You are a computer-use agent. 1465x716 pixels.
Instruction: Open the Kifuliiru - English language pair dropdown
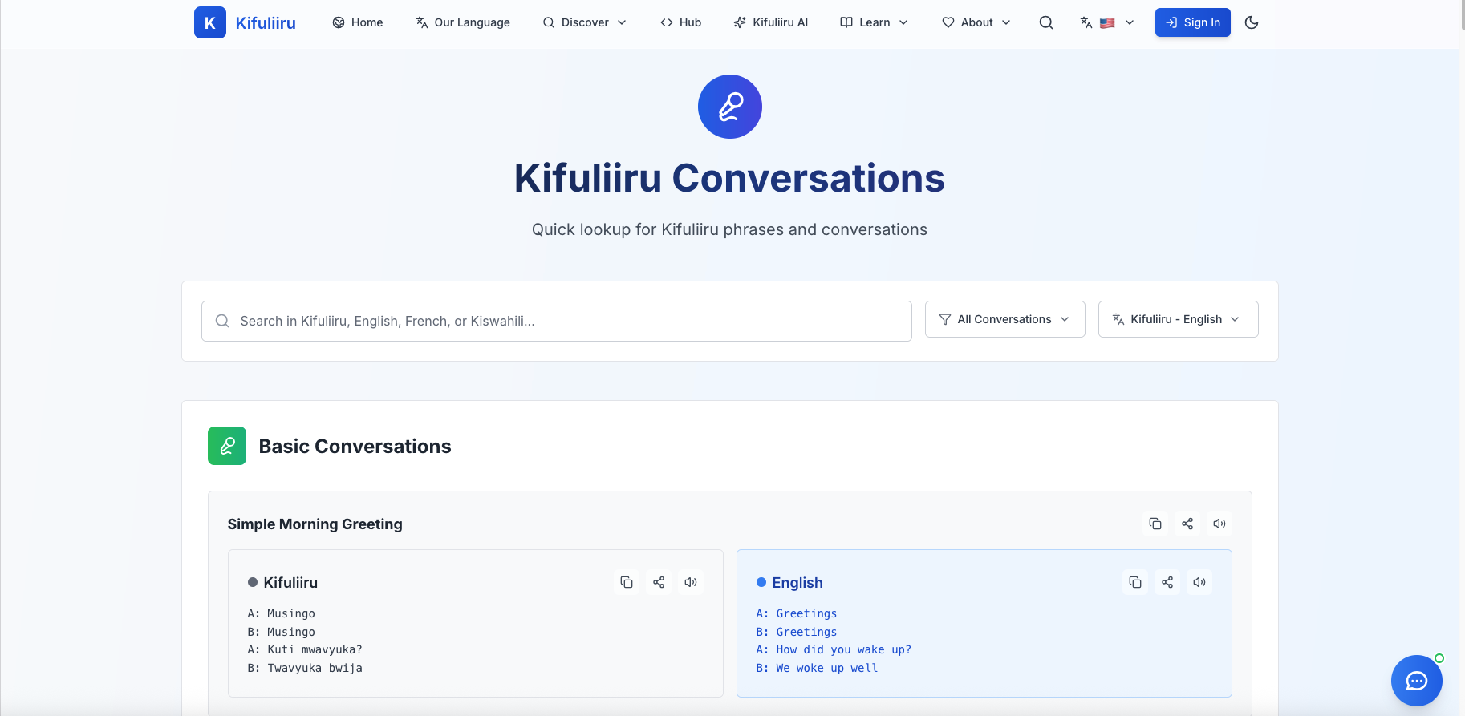coord(1179,319)
